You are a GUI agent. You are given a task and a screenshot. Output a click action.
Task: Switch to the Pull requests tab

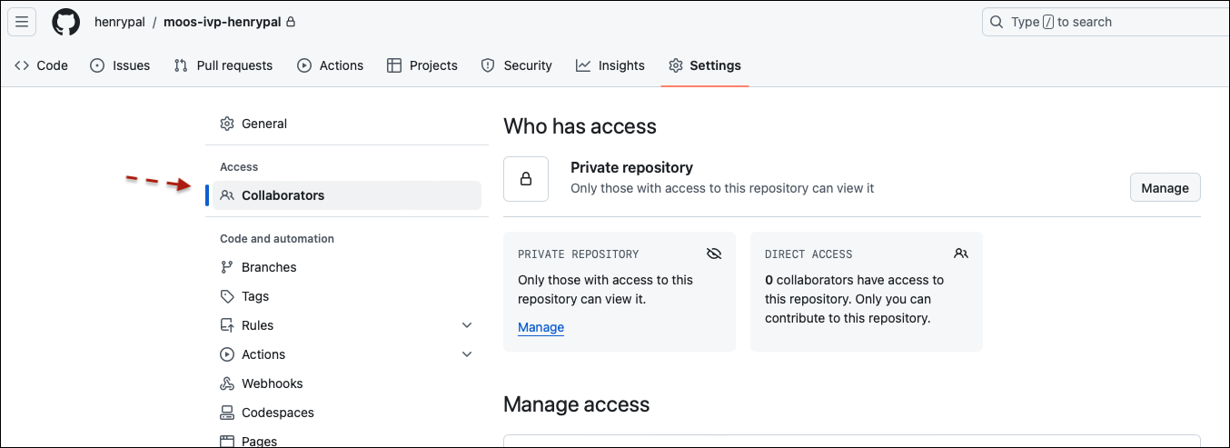click(223, 65)
